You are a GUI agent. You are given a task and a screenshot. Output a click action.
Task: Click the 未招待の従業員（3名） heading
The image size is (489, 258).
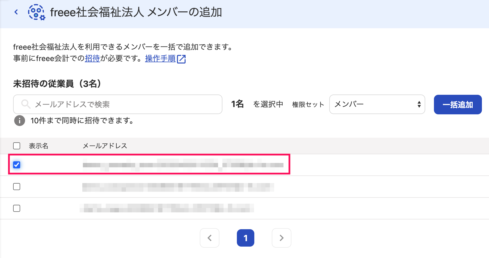coord(58,84)
